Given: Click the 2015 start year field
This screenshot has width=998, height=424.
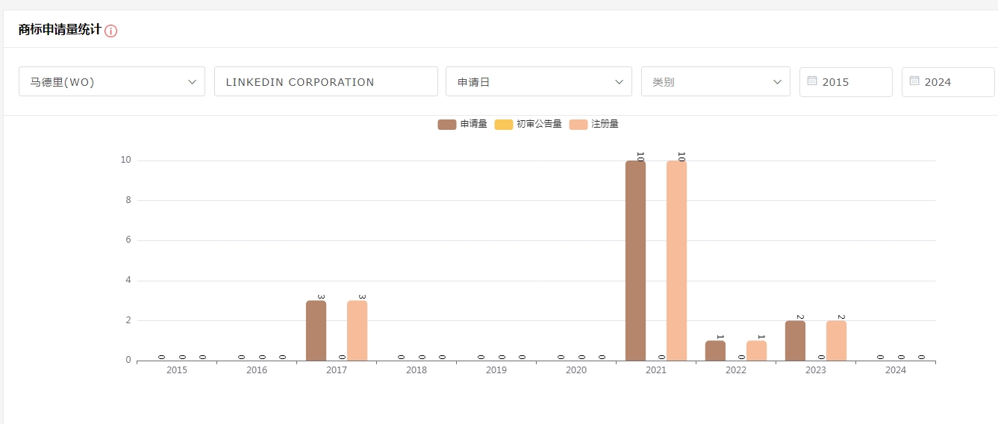Looking at the screenshot, I should click(846, 81).
